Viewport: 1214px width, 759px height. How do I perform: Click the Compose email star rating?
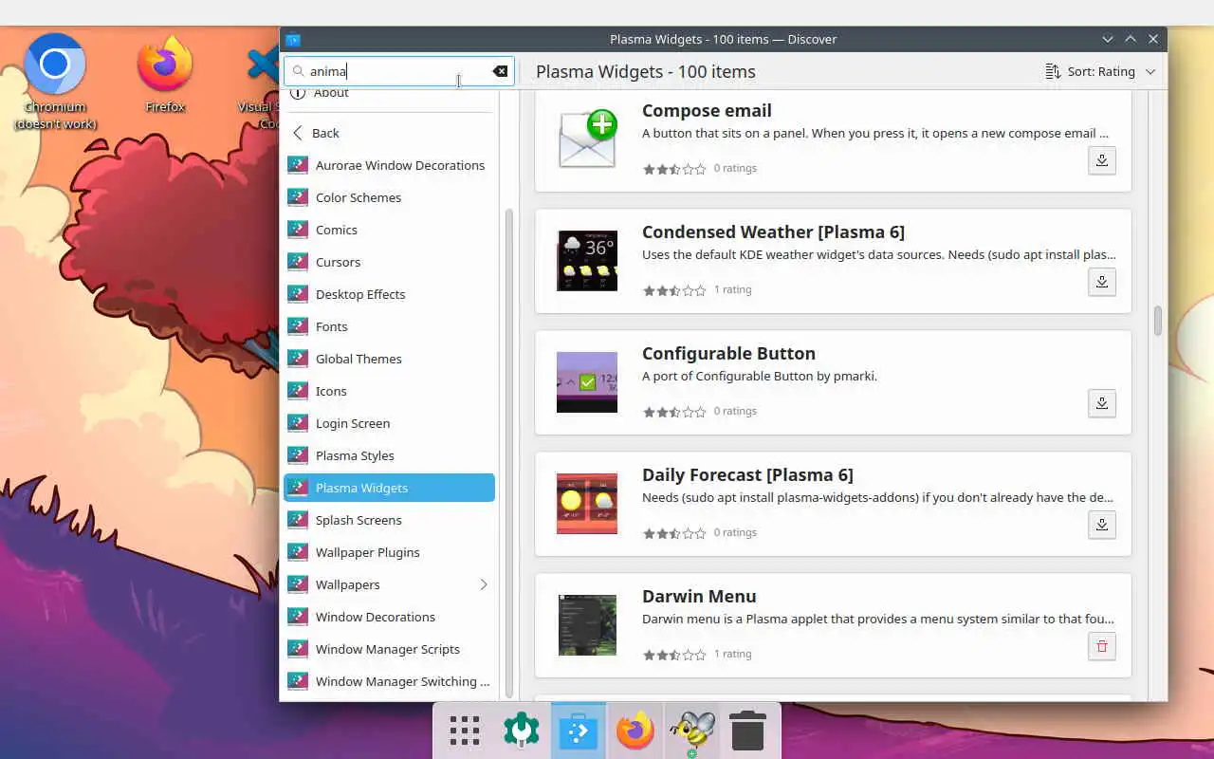(x=674, y=169)
